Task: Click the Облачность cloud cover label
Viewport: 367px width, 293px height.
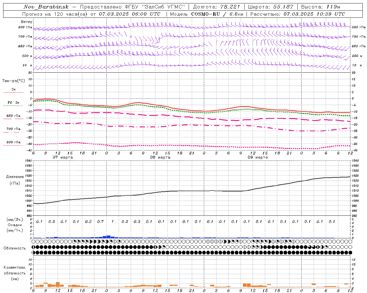Action: [15, 248]
